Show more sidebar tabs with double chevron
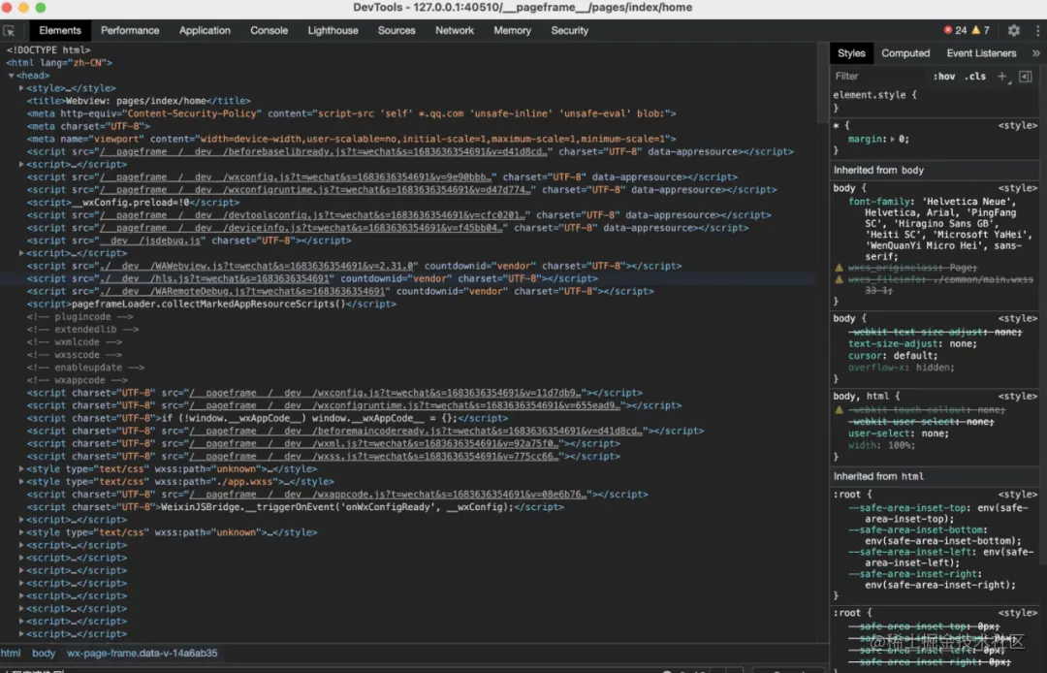 pos(1035,52)
